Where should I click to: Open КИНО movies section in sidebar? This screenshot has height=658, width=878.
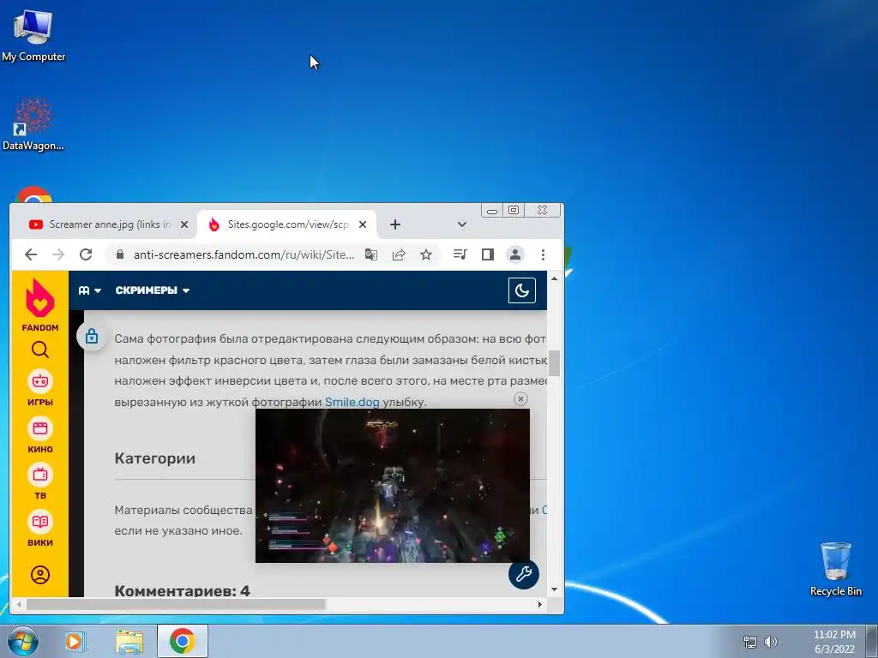(40, 434)
